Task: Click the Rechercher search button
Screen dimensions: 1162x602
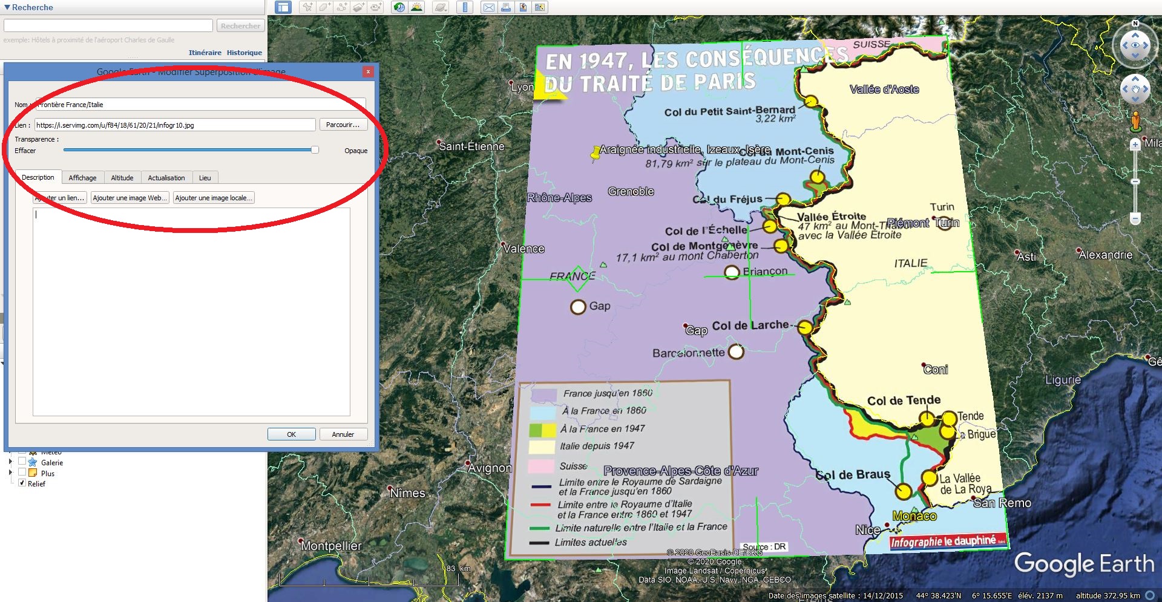Action: pyautogui.click(x=240, y=26)
